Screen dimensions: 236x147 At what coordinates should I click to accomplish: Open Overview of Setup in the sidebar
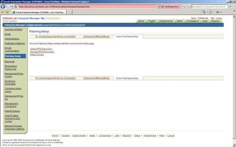(13, 29)
